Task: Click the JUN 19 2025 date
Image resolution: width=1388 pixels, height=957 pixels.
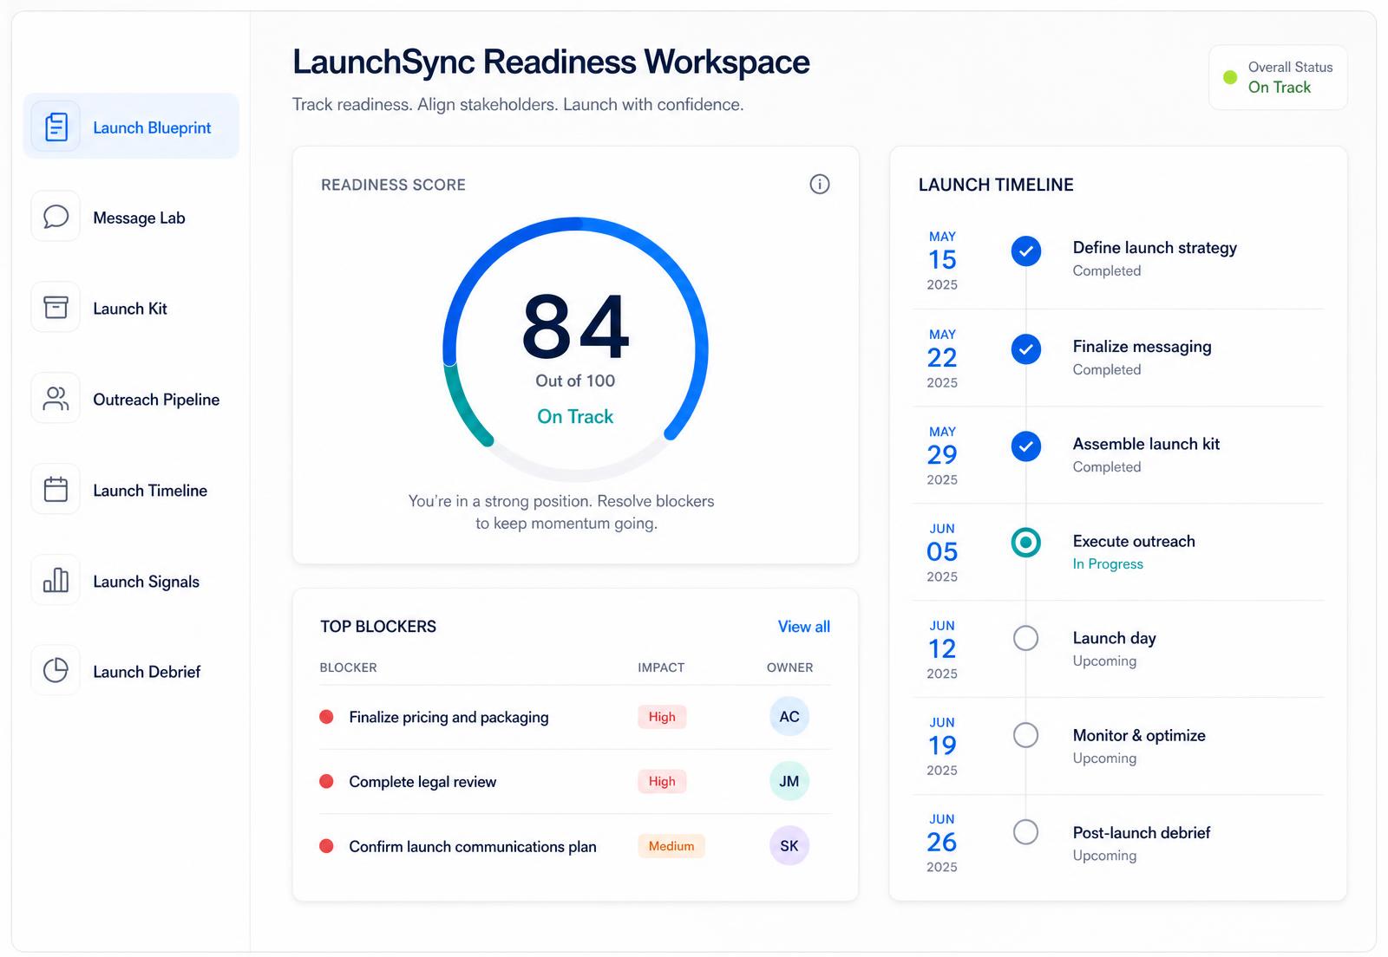Action: tap(942, 745)
